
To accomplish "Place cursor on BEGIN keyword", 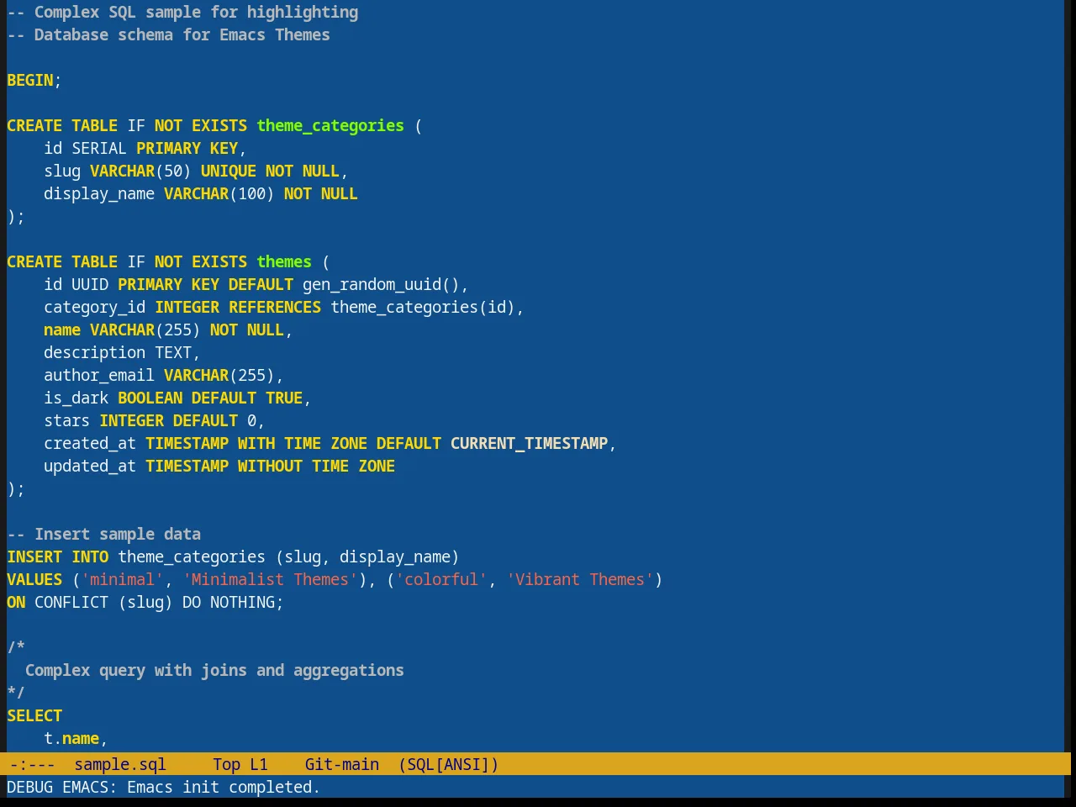I will click(x=30, y=80).
